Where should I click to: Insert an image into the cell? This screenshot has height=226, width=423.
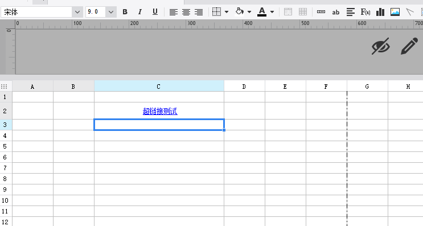point(395,12)
